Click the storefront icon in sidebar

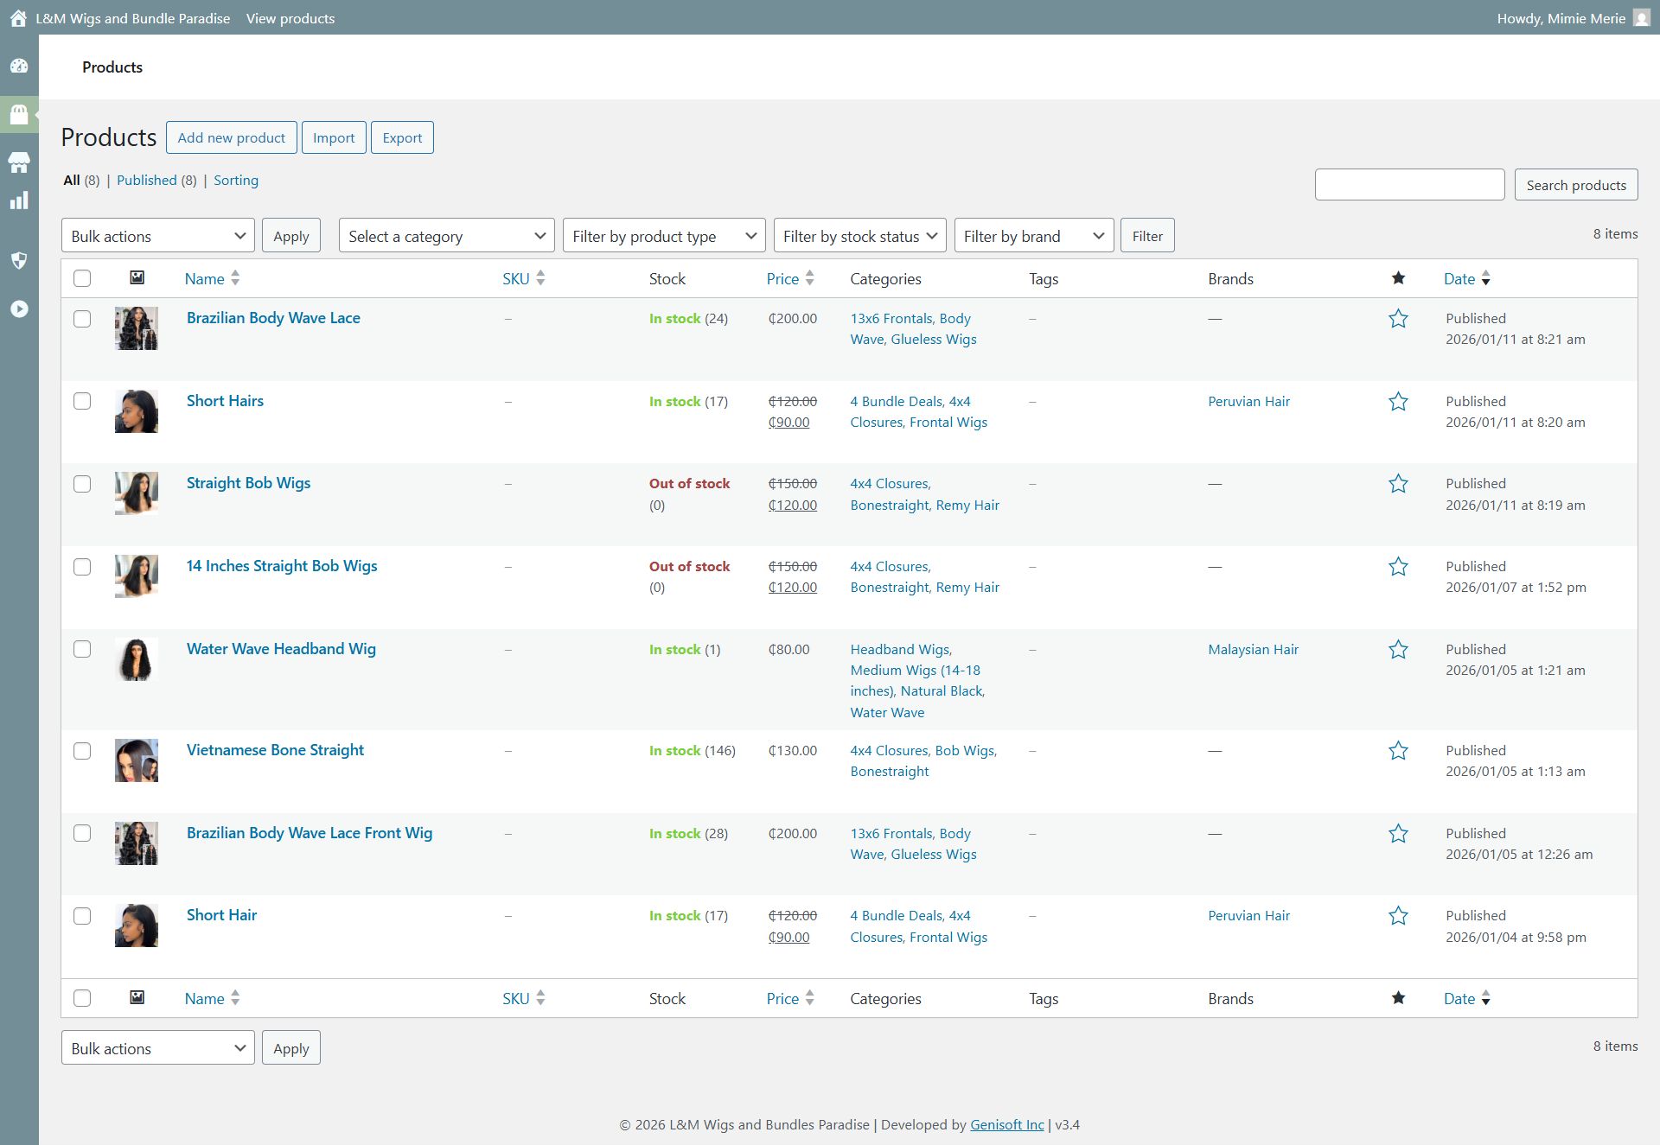point(19,162)
